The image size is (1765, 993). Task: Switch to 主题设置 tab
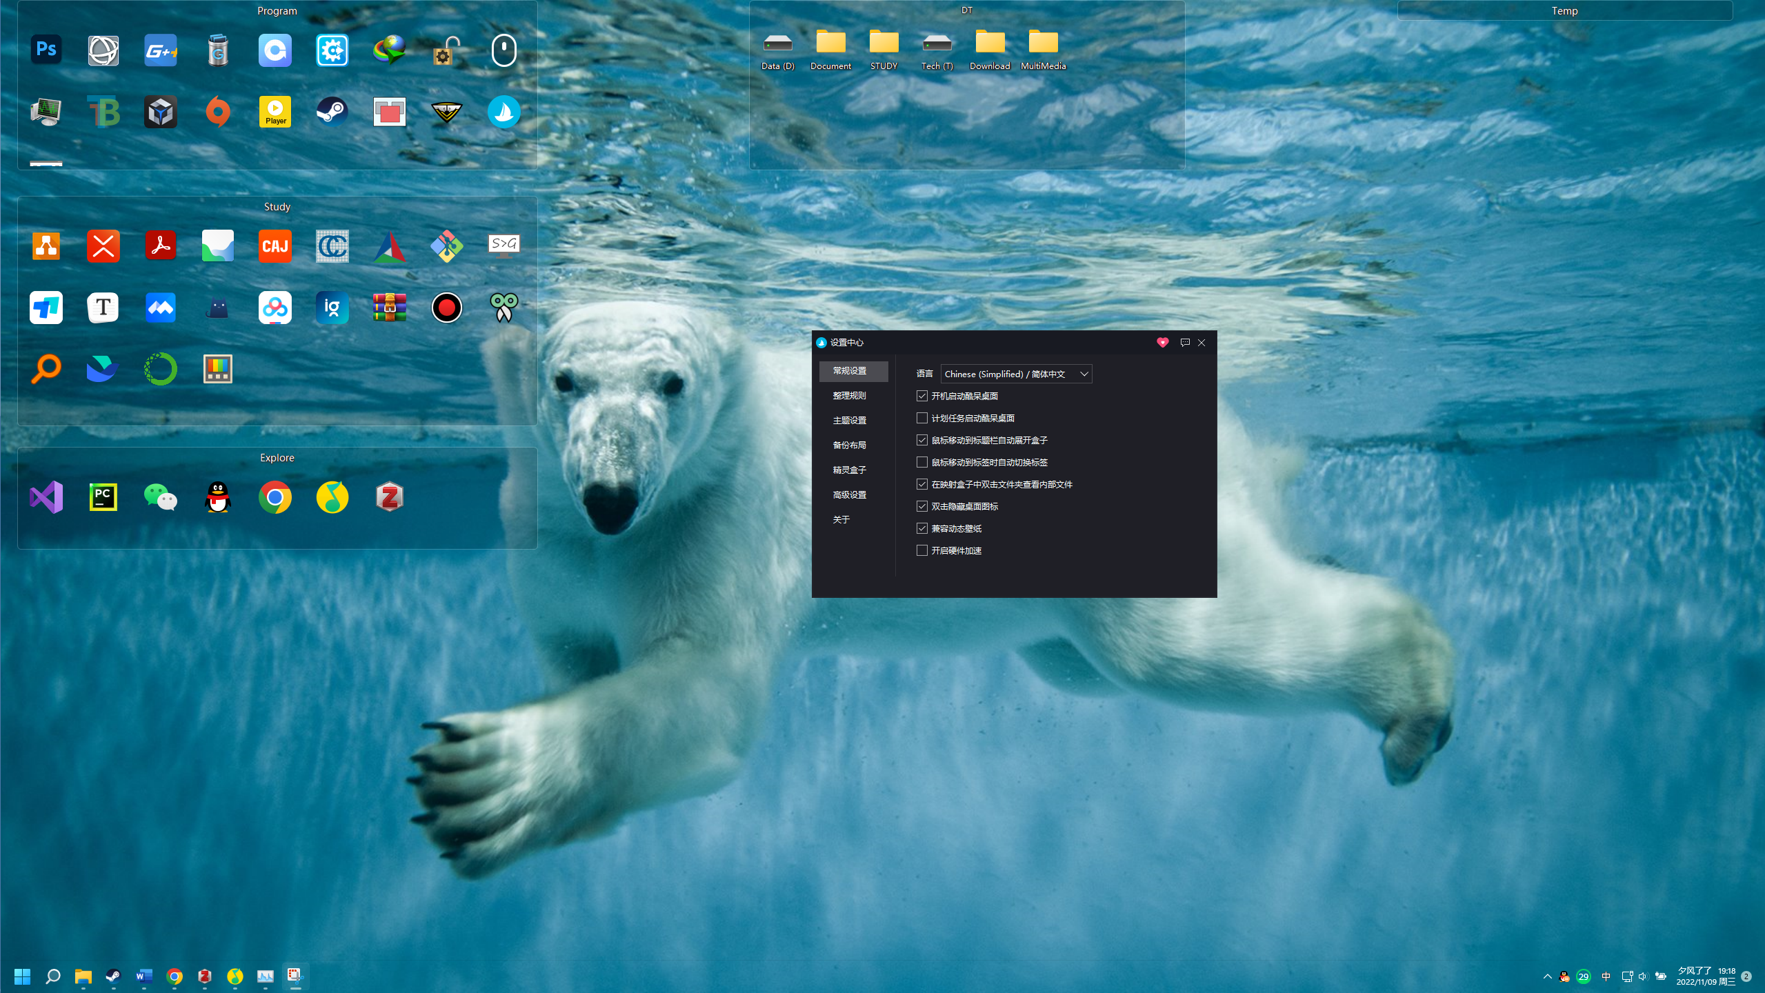pyautogui.click(x=849, y=420)
